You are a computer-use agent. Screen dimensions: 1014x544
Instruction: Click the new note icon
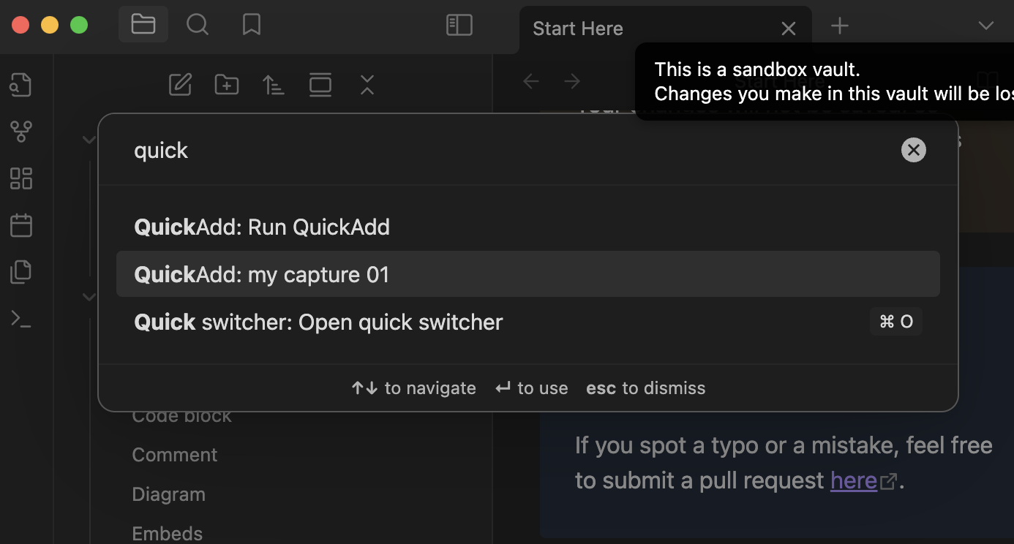tap(180, 85)
